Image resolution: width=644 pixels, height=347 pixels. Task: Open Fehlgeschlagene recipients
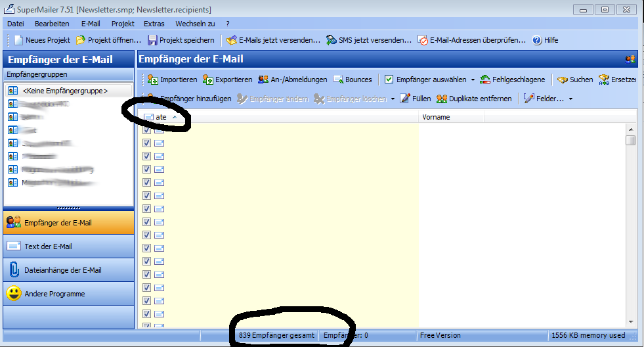513,80
